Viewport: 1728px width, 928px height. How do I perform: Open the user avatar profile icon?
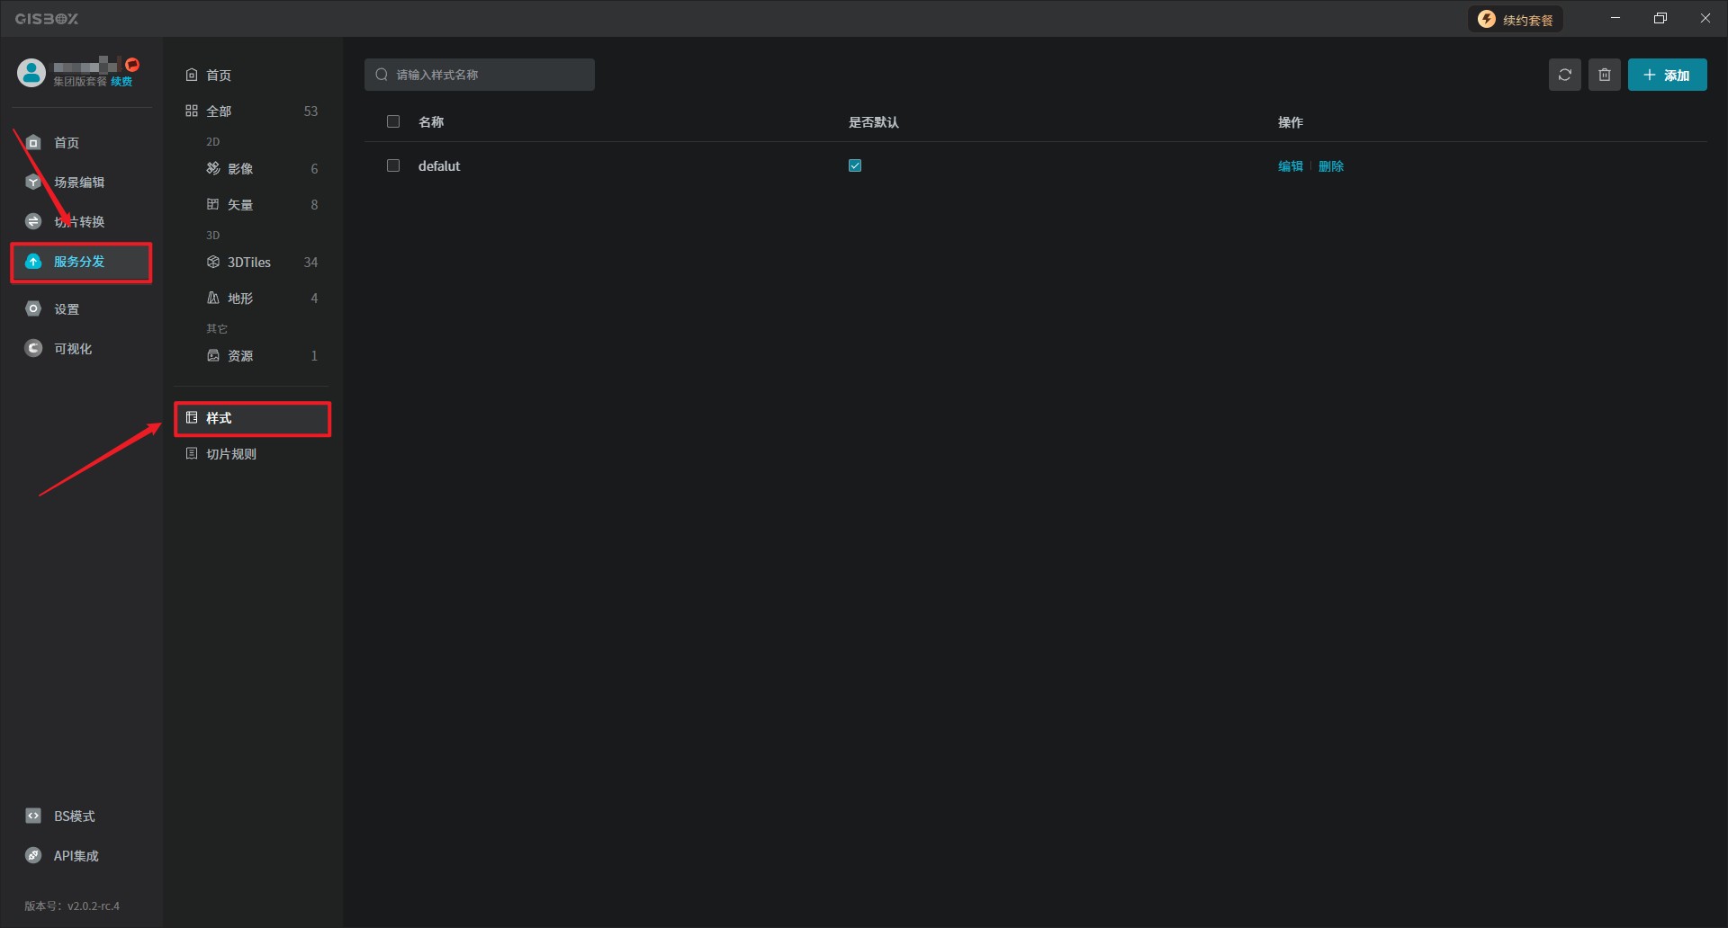(31, 73)
